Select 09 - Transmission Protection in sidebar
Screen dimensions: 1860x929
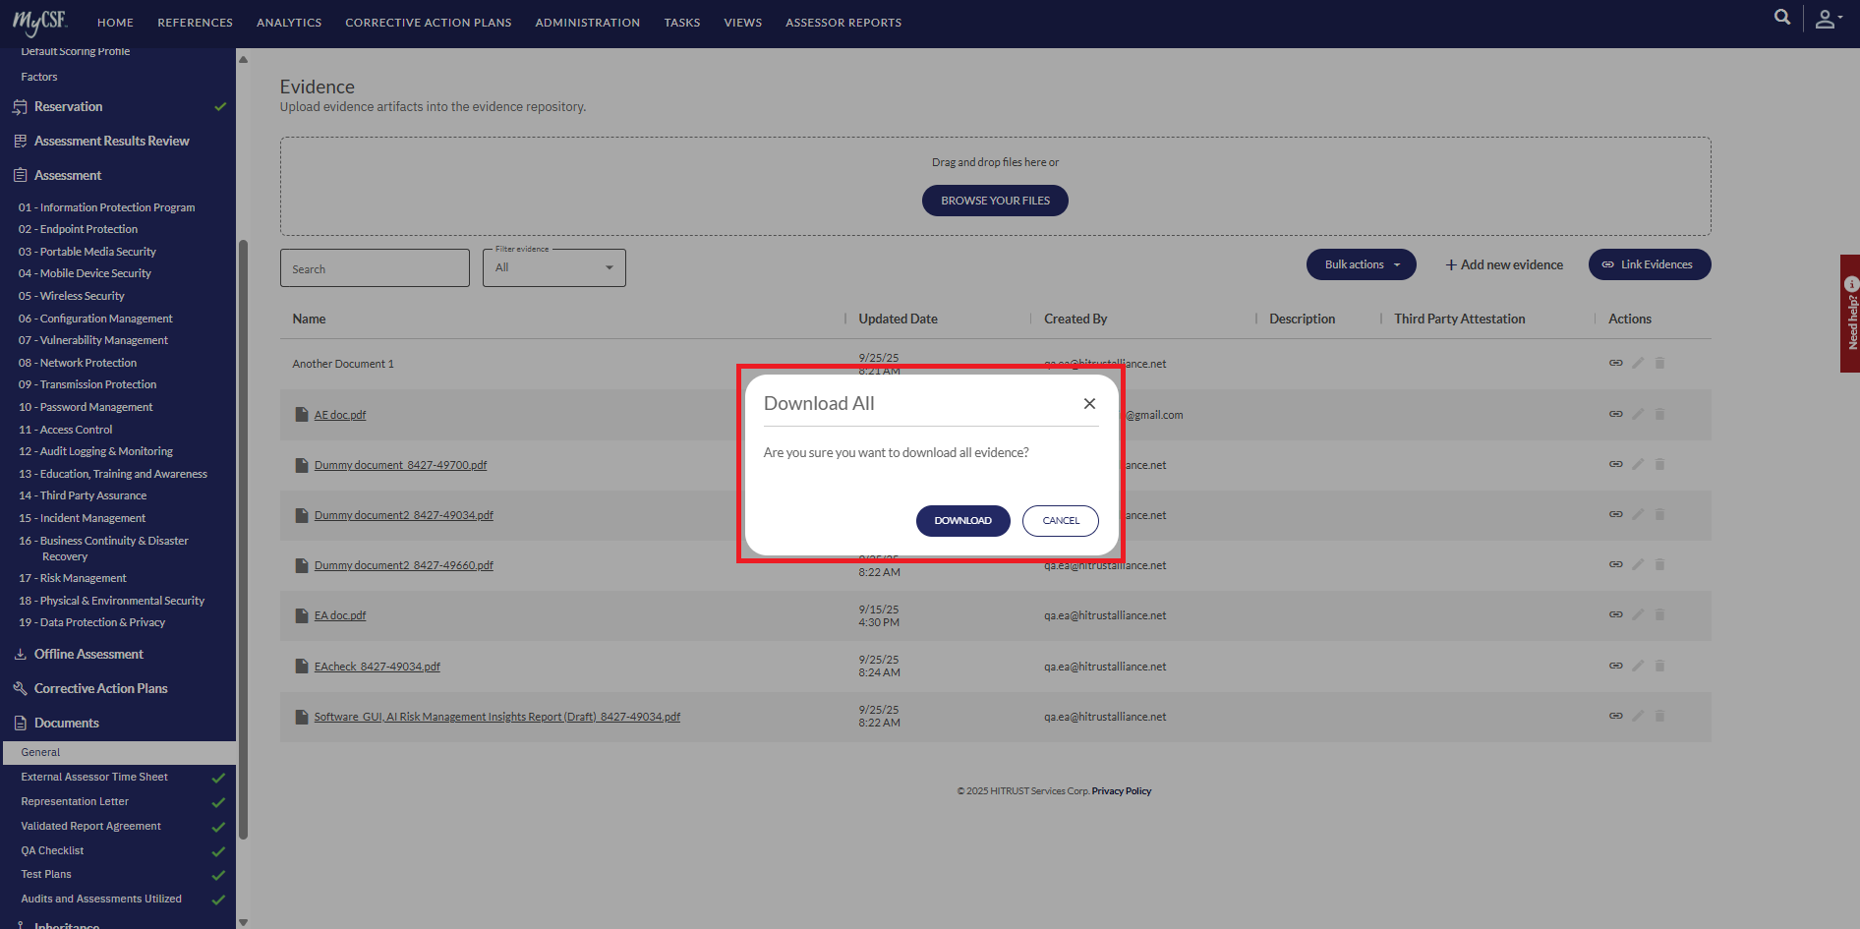87,384
